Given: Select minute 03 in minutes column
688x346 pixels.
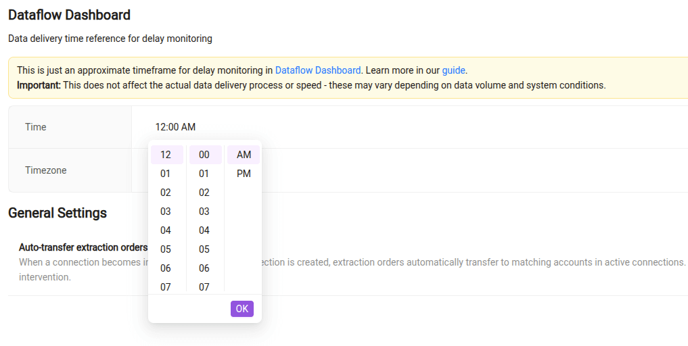Looking at the screenshot, I should click(x=206, y=212).
